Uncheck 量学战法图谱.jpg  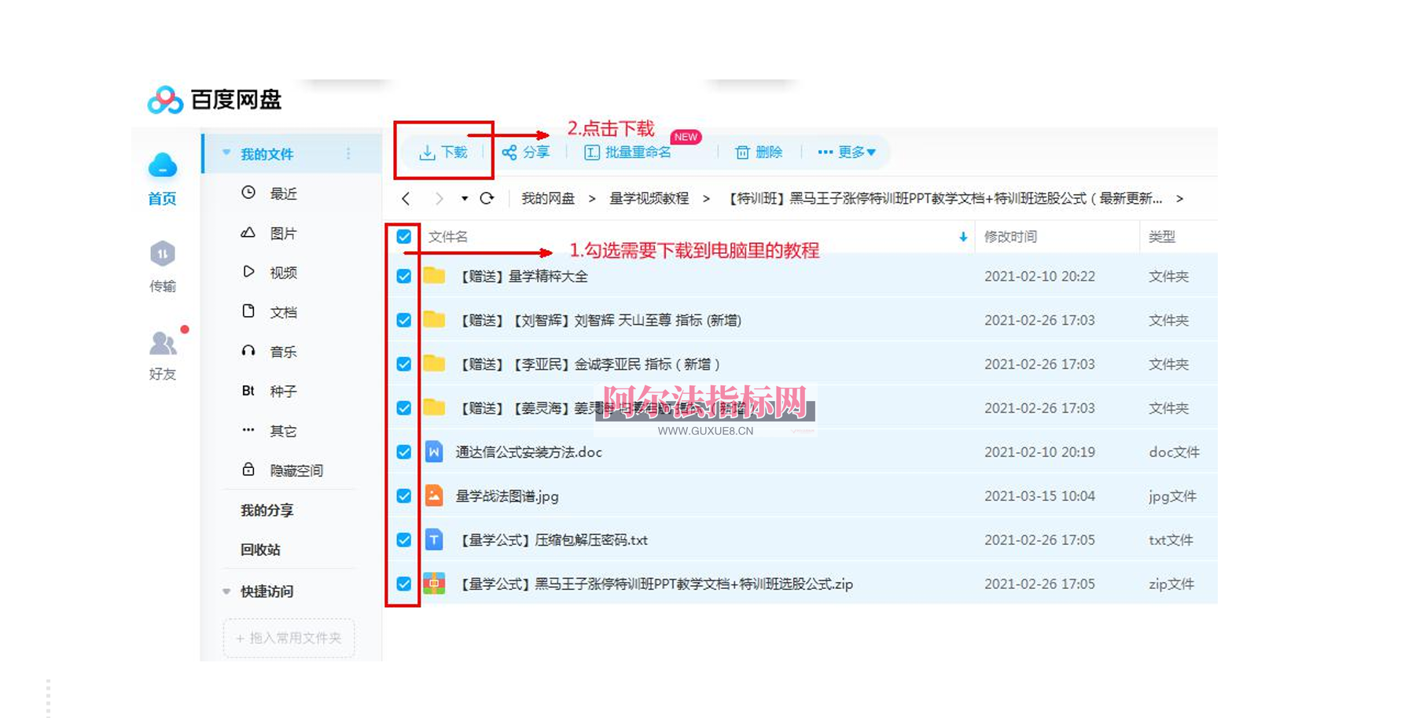click(x=404, y=496)
